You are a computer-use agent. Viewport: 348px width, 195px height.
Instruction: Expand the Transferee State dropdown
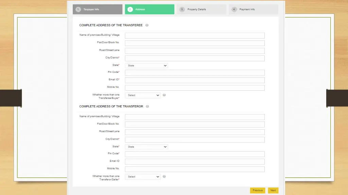[146, 65]
